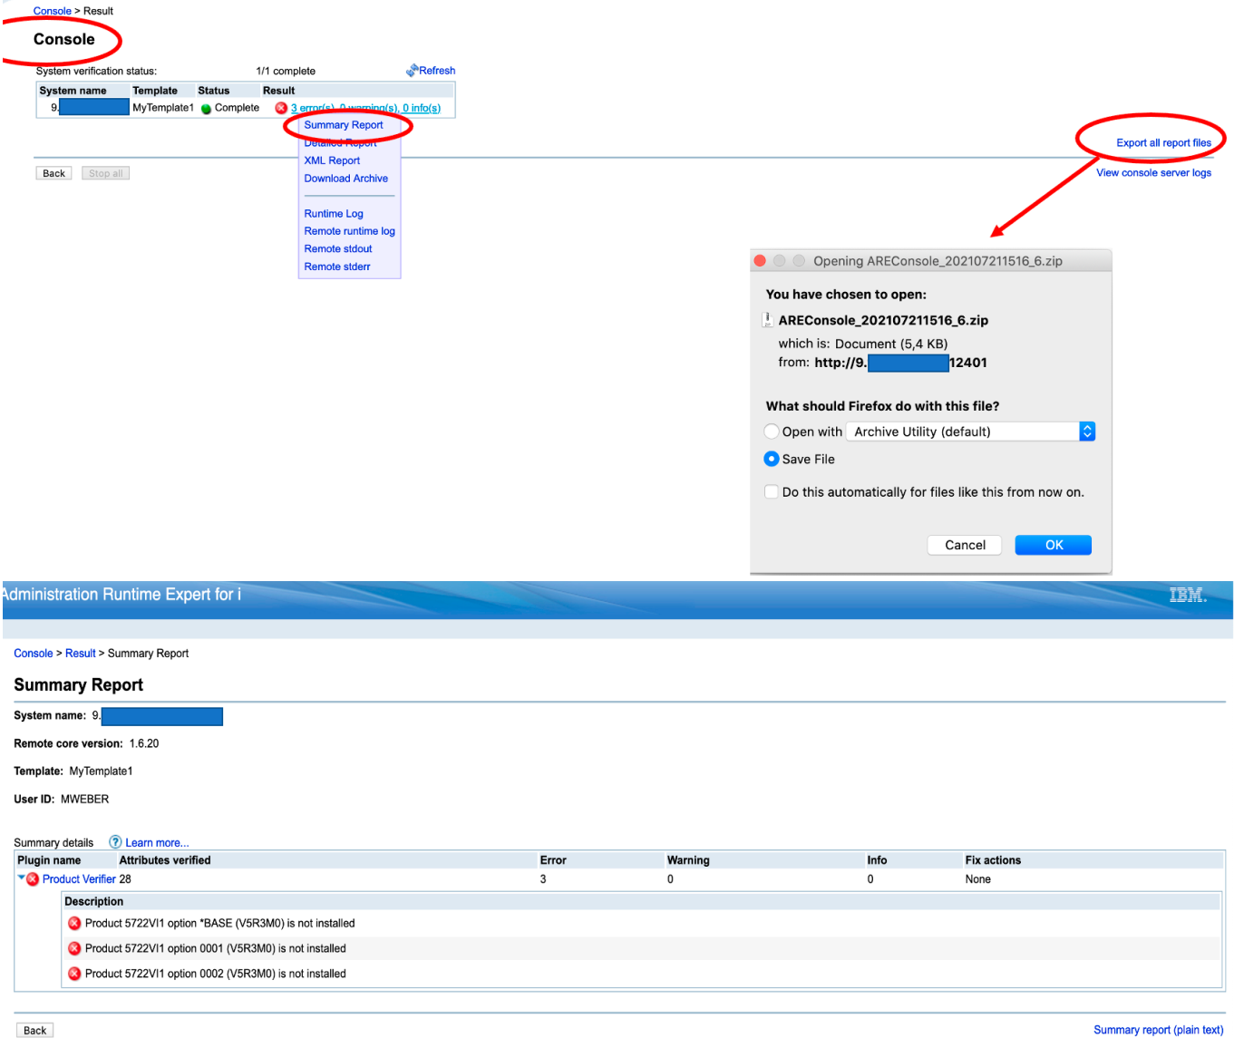Check Do this automatically for files checkbox
Viewport: 1234px width, 1038px height.
[x=772, y=492]
